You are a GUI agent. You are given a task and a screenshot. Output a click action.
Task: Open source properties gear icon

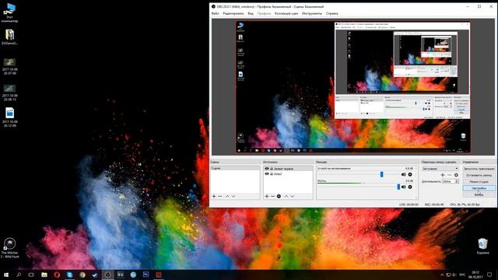pos(279,197)
